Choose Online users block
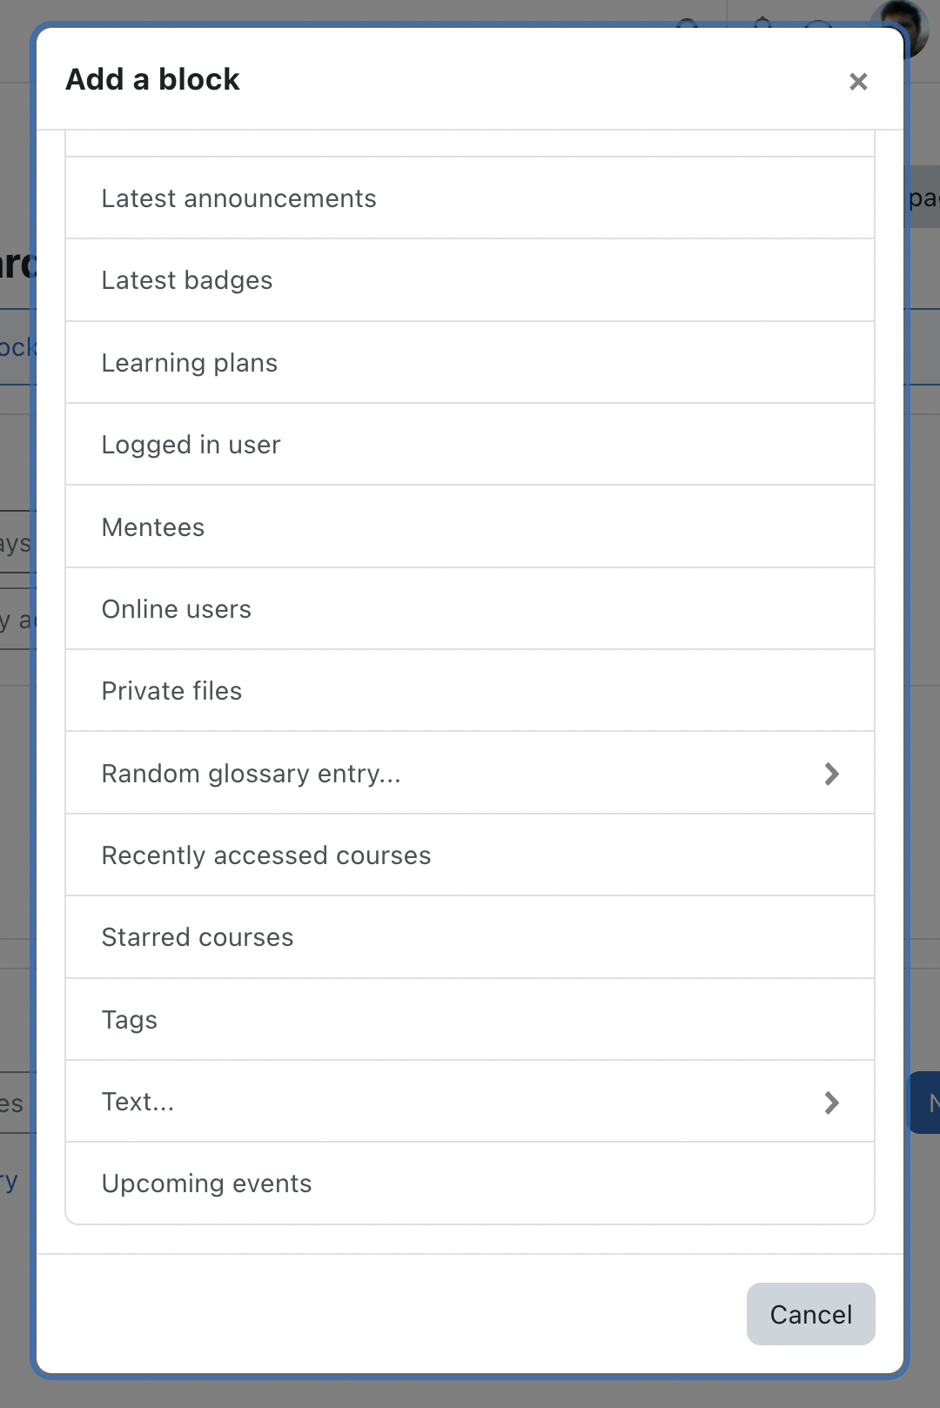940x1408 pixels. pyautogui.click(x=470, y=609)
